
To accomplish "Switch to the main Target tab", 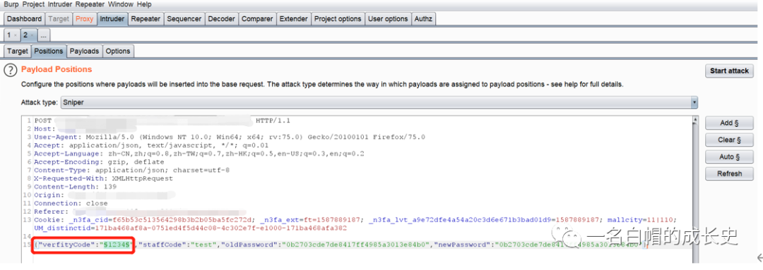I will click(59, 19).
